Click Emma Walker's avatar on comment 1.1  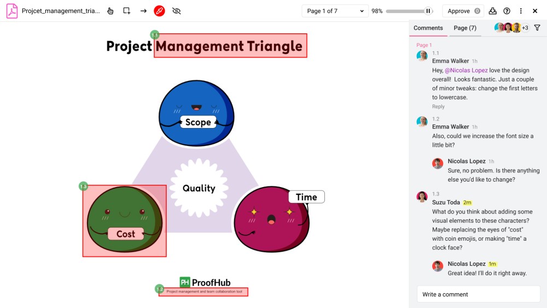pyautogui.click(x=422, y=56)
